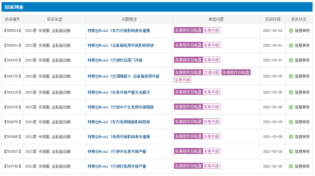Click the date 2021-04-01

273,45
